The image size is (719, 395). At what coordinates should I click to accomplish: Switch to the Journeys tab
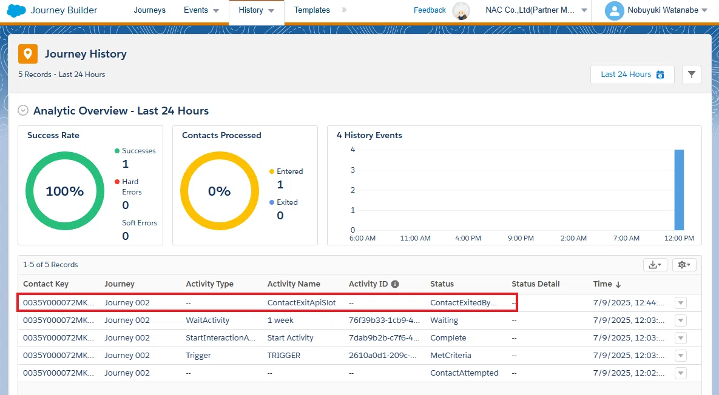(149, 10)
